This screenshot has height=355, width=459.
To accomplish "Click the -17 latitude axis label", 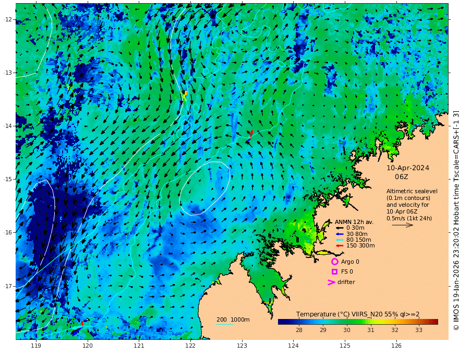I will [x=8, y=286].
